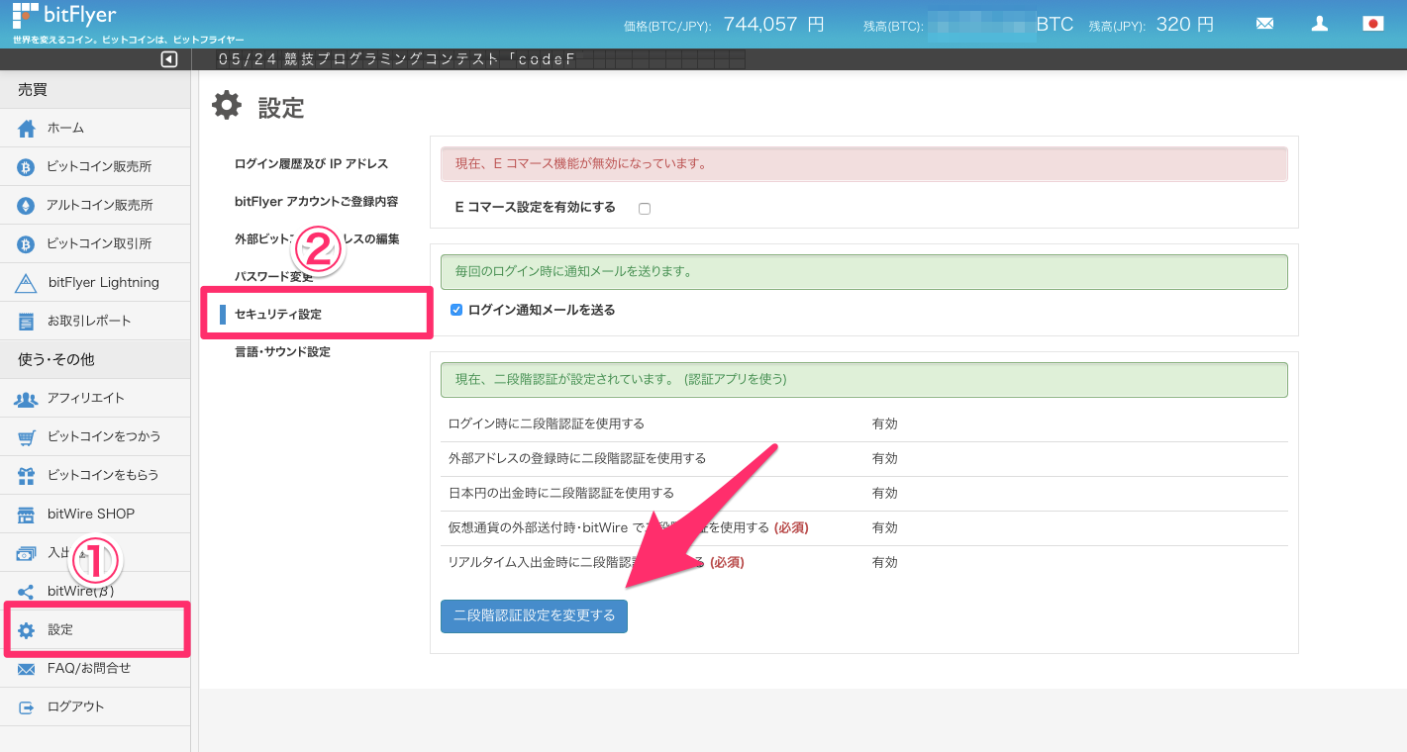Select the セキュリティ設定 settings tab
Viewport: 1407px width, 752px height.
point(278,315)
